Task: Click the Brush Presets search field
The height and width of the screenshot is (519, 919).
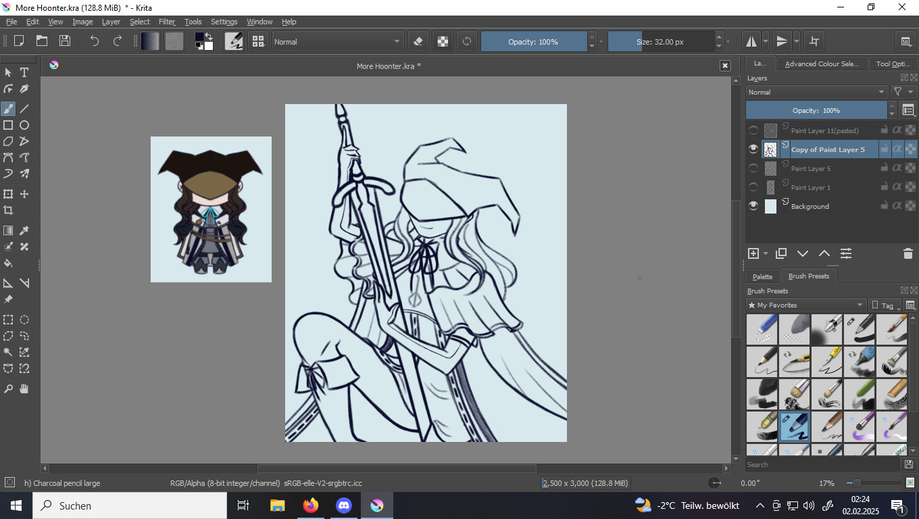Action: [822, 464]
